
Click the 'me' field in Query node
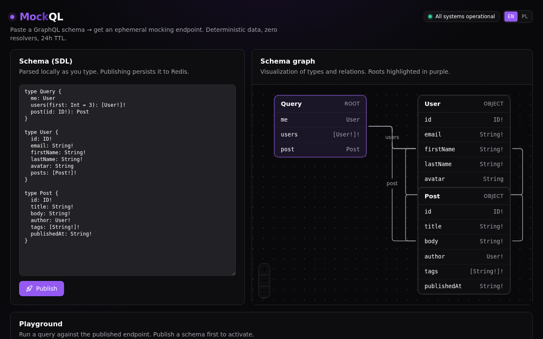click(x=320, y=120)
